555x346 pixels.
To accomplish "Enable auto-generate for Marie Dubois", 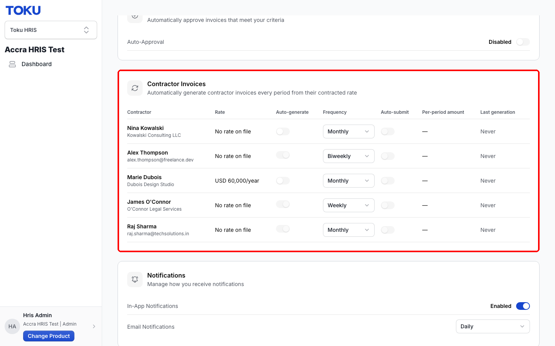I will (283, 181).
